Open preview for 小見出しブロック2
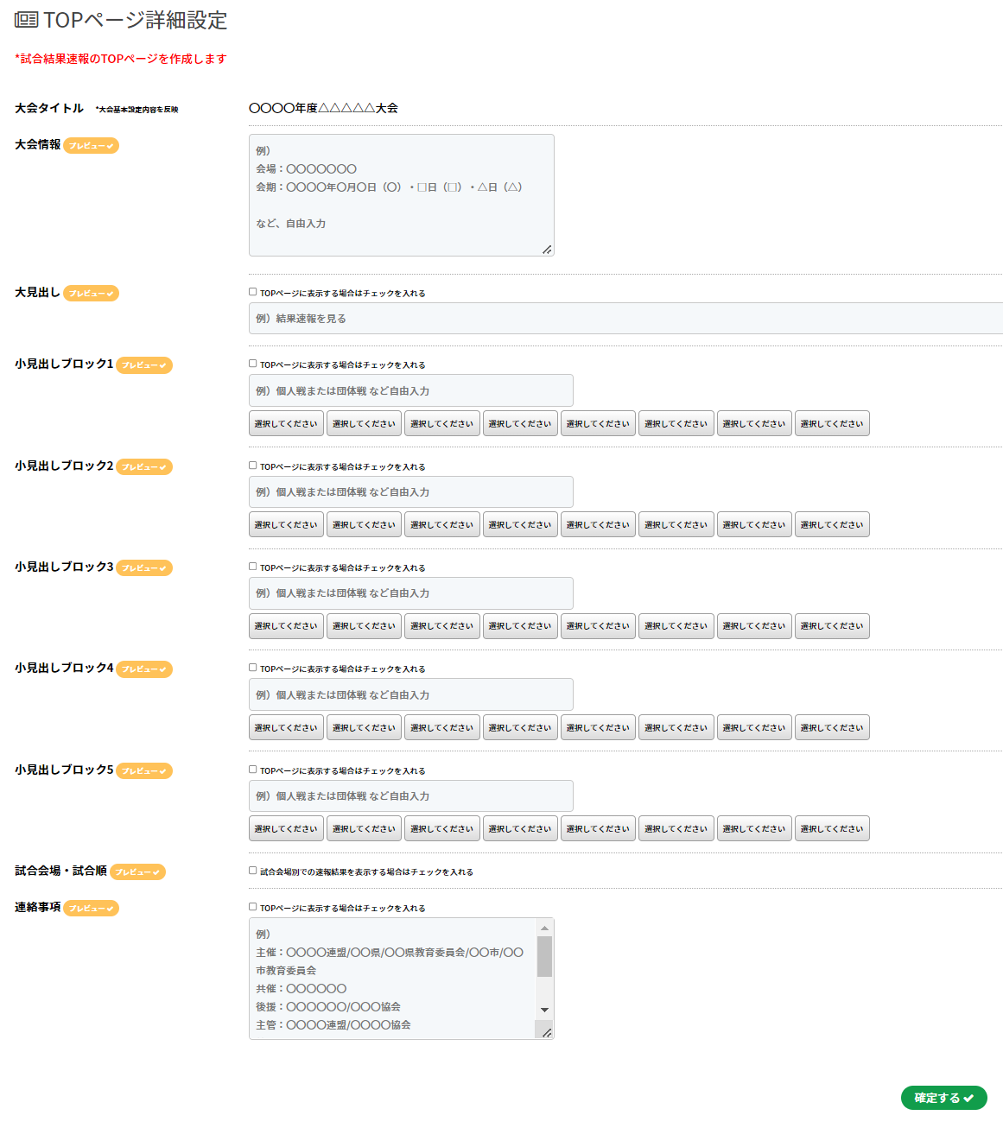This screenshot has height=1128, width=1003. [x=144, y=467]
